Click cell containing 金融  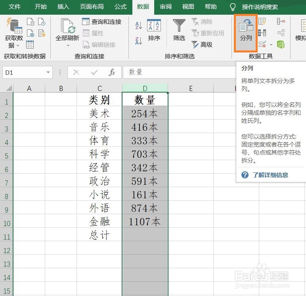click(99, 221)
